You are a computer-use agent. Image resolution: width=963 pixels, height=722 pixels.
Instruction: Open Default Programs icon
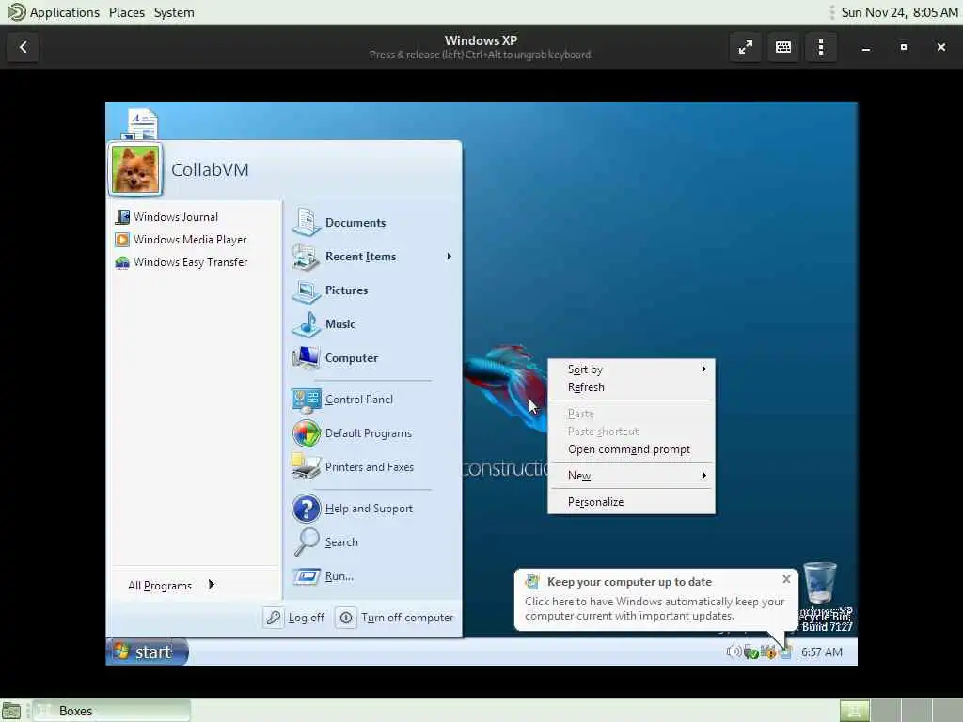click(306, 433)
